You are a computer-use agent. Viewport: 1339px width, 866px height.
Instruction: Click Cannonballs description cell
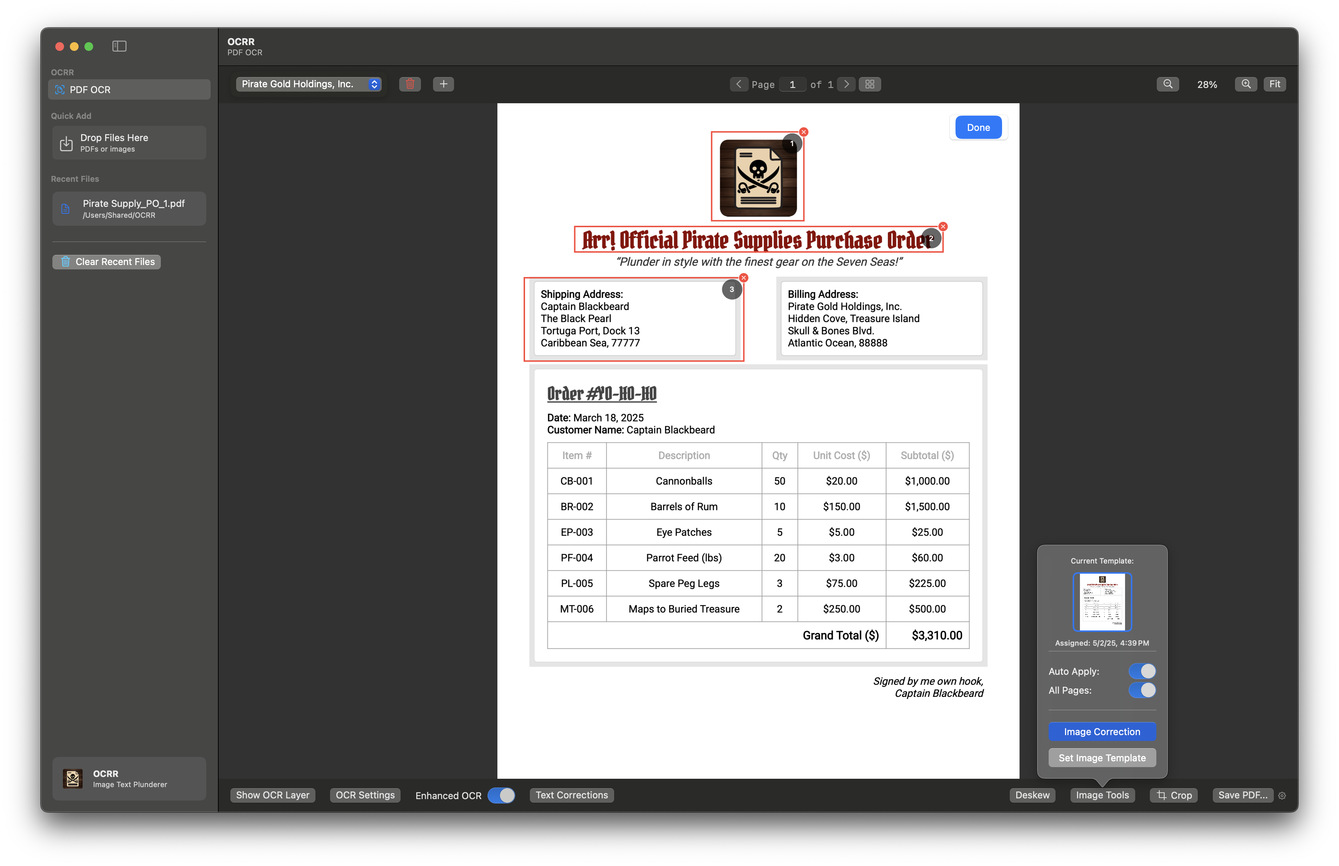point(684,481)
